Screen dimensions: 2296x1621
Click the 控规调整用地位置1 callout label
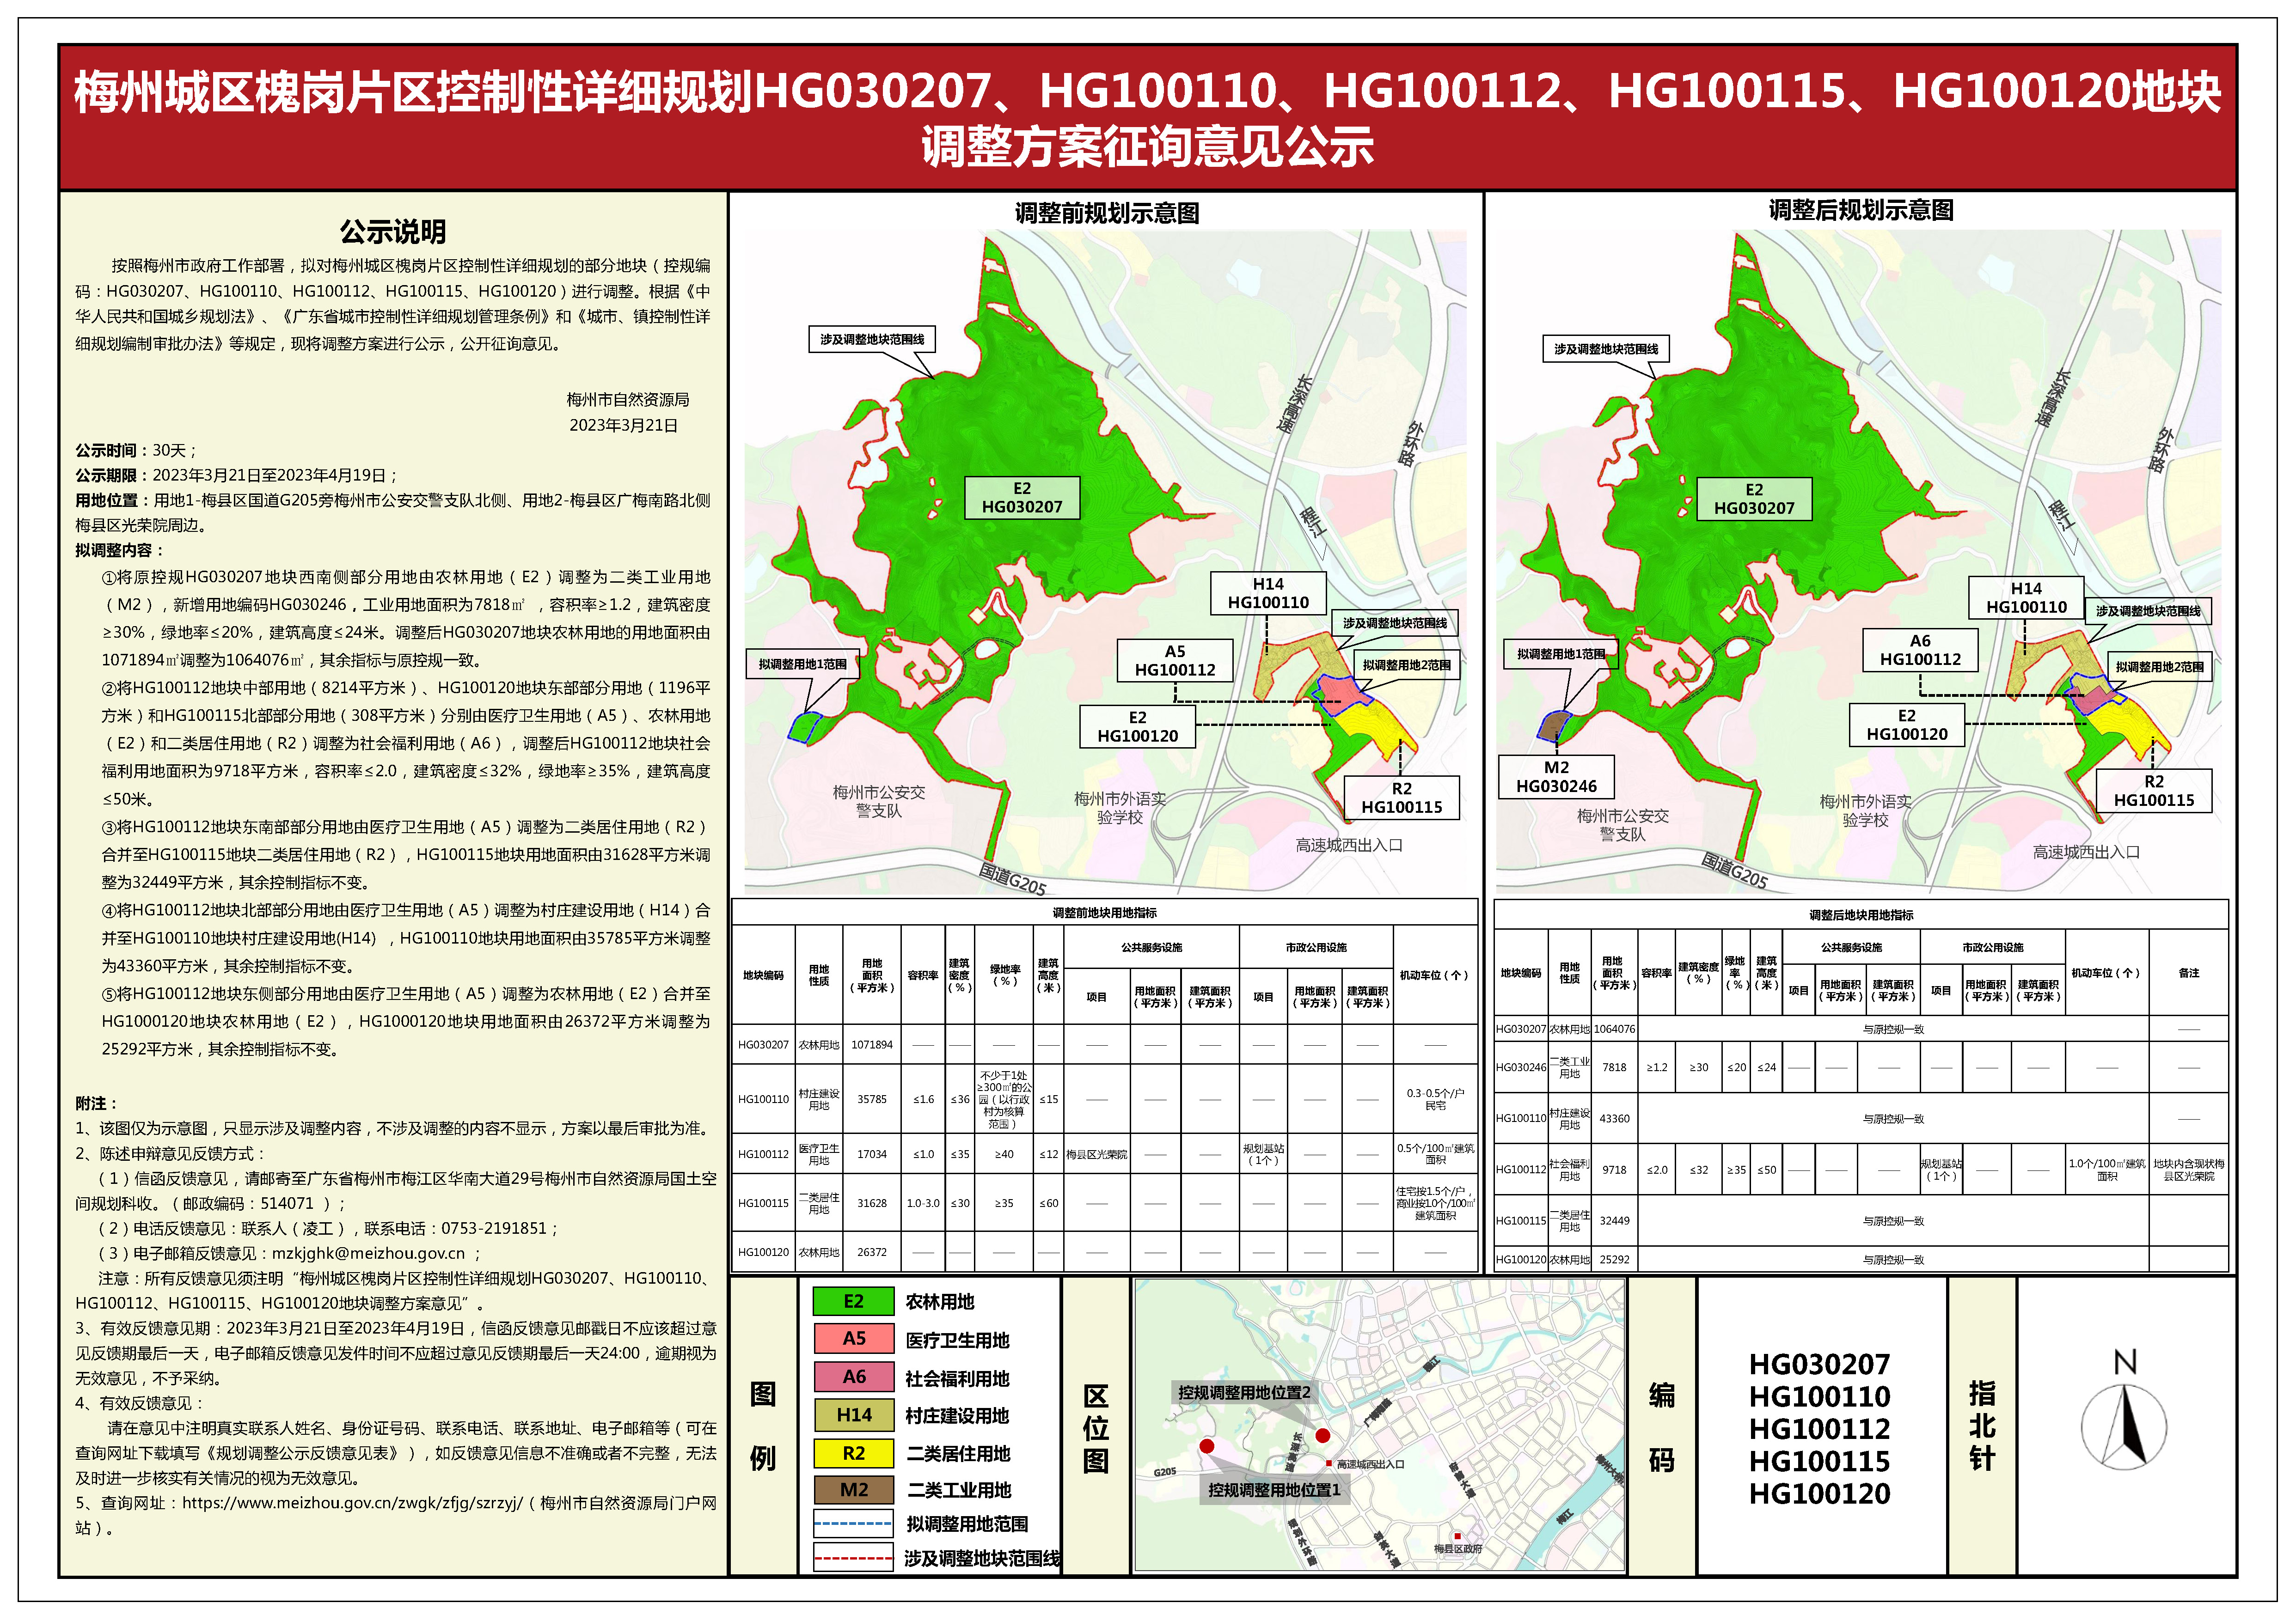pos(1274,1490)
